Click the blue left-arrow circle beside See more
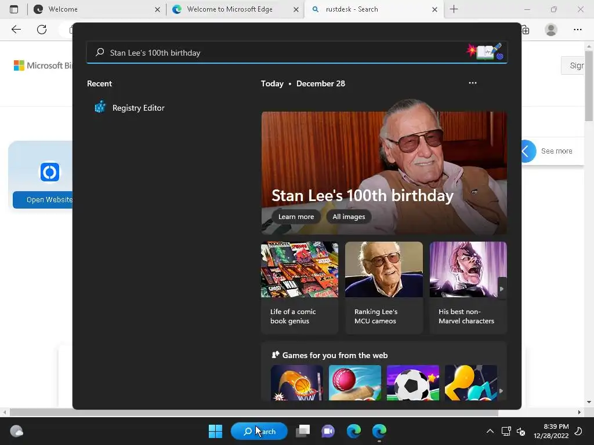Screen dimensions: 594x445 point(528,151)
